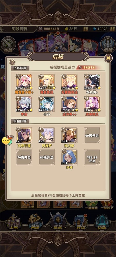Go to 主城 main city
This screenshot has width=116, height=257.
click(14, 222)
